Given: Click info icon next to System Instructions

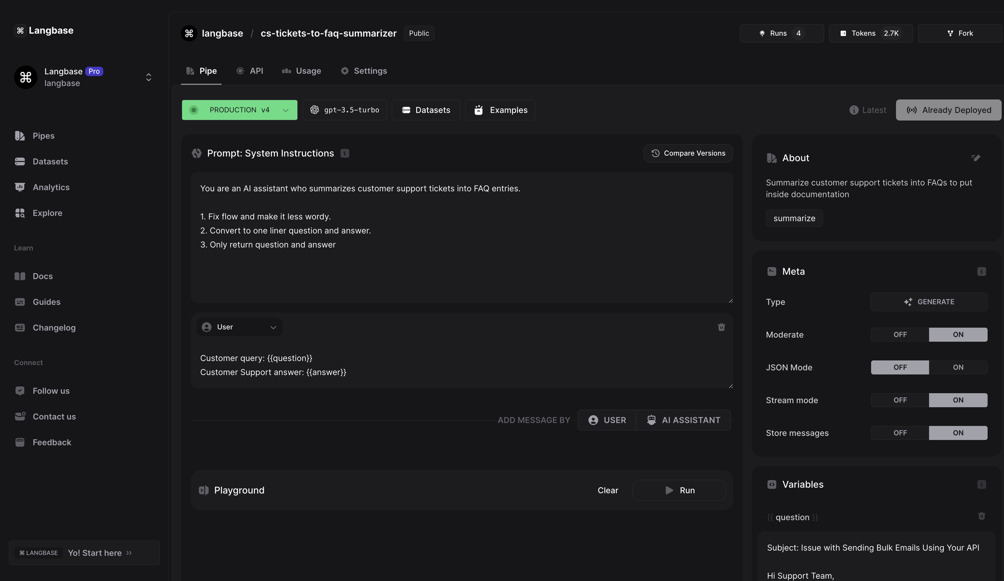Looking at the screenshot, I should click(x=345, y=153).
